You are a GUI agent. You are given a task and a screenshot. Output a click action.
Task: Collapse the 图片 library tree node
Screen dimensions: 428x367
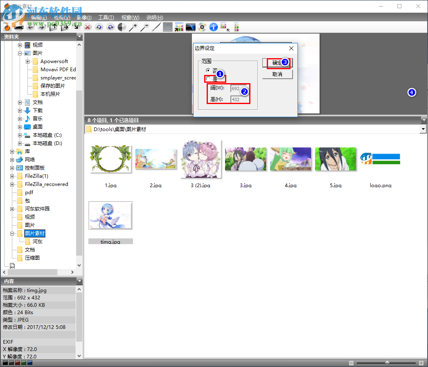tap(20, 53)
